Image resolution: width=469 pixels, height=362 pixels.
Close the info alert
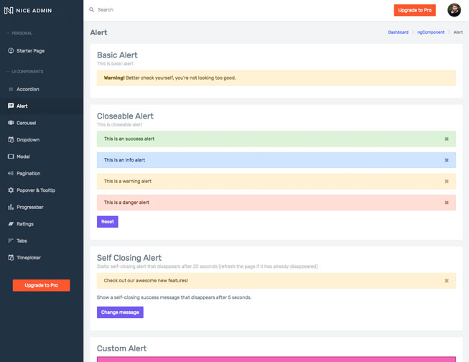(446, 160)
